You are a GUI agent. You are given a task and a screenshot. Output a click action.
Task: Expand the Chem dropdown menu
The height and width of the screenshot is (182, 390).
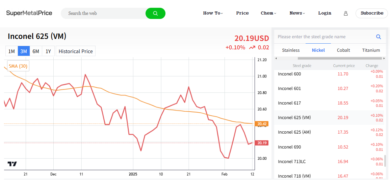pyautogui.click(x=269, y=13)
